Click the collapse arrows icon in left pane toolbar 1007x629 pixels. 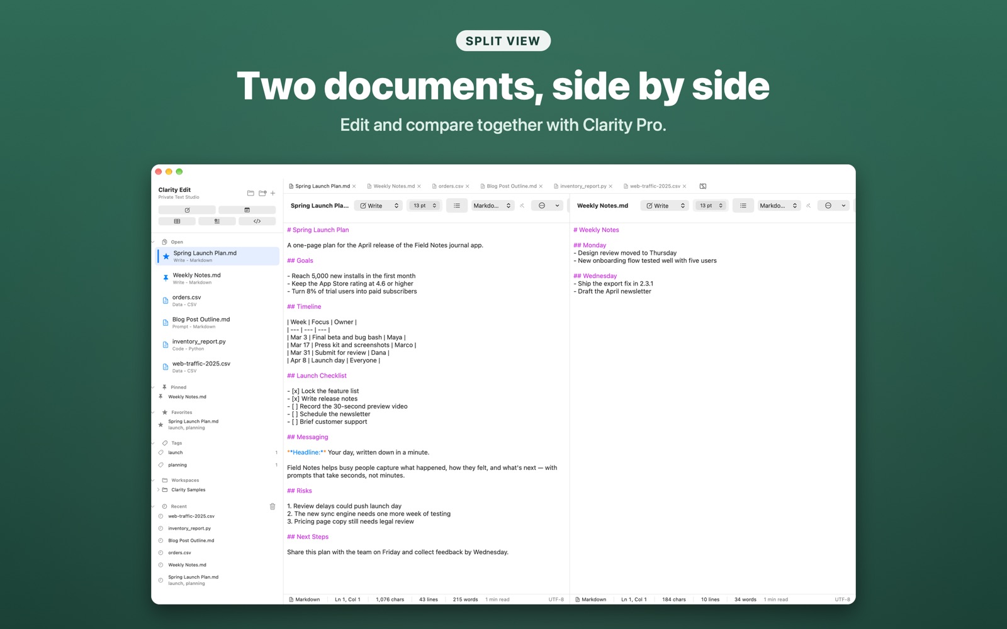(522, 206)
